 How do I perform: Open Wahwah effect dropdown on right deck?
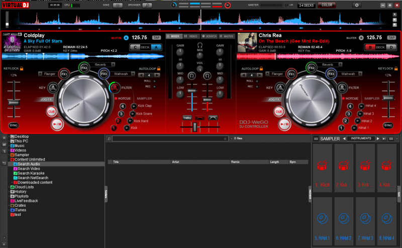click(360, 74)
